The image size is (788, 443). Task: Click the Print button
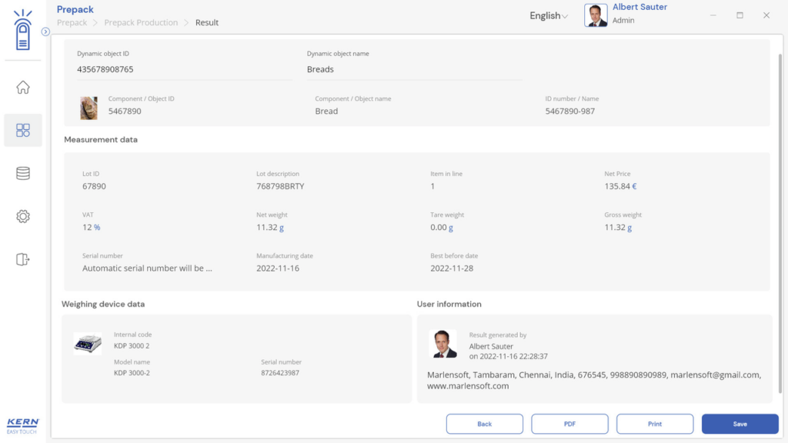[655, 424]
